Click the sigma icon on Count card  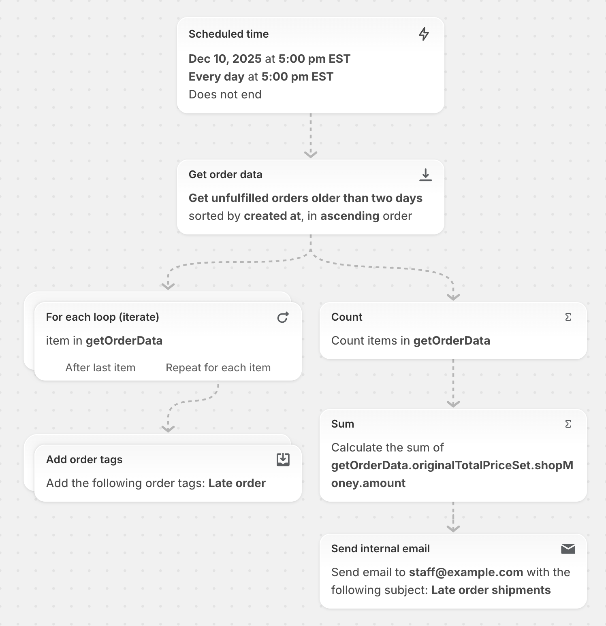[568, 317]
